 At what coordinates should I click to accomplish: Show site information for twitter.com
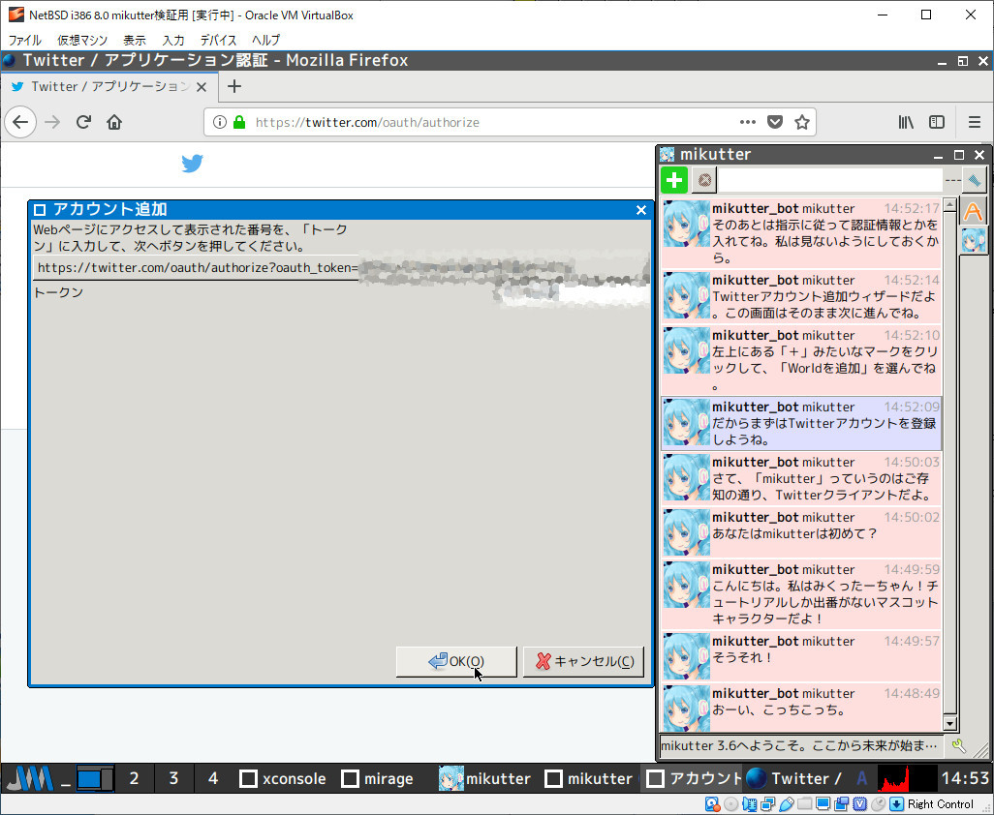coord(220,122)
